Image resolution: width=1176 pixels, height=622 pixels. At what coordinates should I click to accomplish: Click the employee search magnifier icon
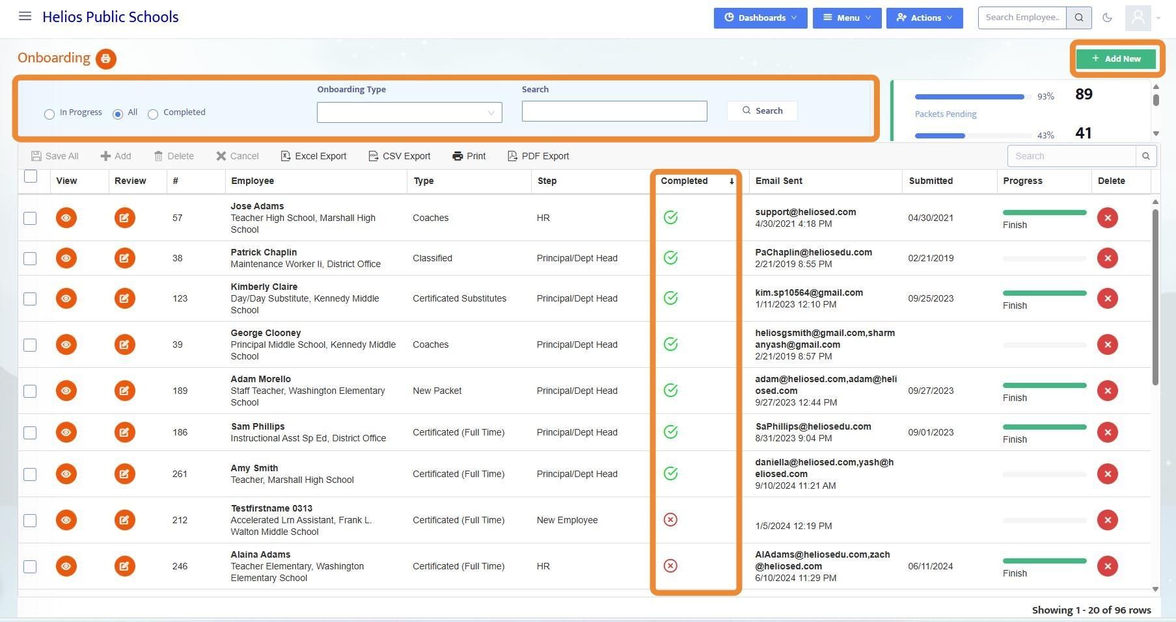(x=1079, y=18)
